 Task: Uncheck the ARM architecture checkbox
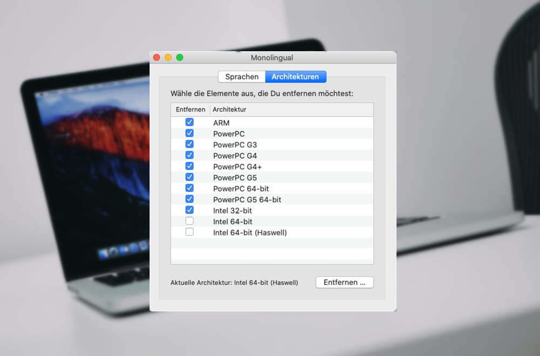(x=190, y=122)
